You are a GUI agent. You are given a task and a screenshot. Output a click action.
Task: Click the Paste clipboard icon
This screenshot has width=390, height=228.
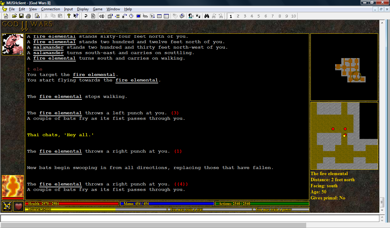tap(60, 16)
